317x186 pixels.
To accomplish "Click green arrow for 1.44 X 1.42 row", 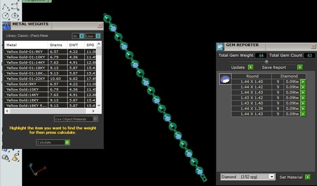I will (303, 87).
